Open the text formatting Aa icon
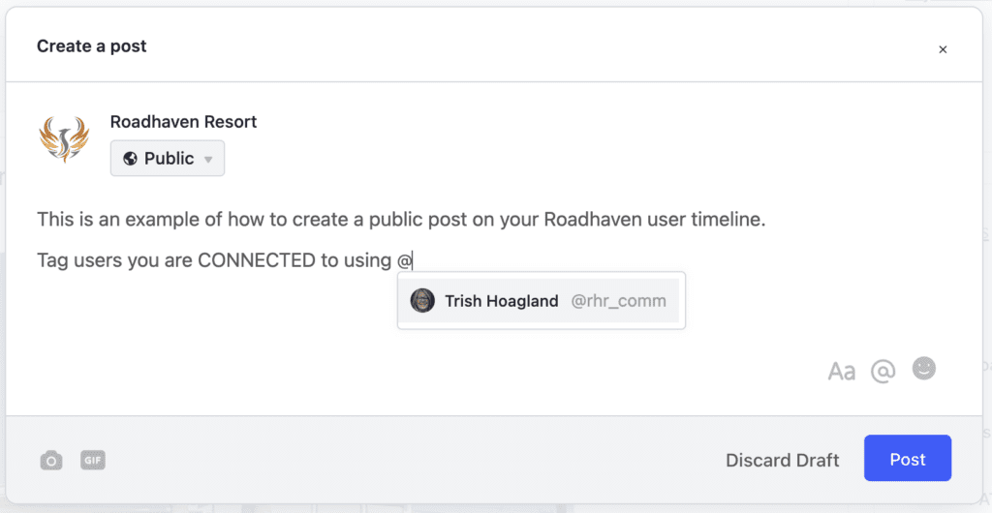Screen dimensions: 992x513 click(x=842, y=372)
